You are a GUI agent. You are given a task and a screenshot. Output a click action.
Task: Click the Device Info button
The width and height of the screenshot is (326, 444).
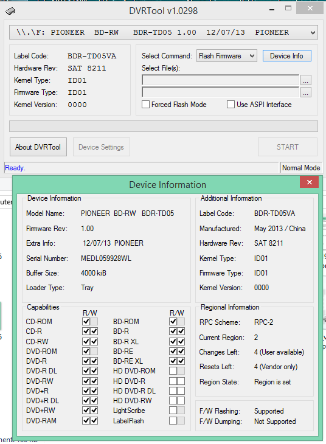click(286, 56)
